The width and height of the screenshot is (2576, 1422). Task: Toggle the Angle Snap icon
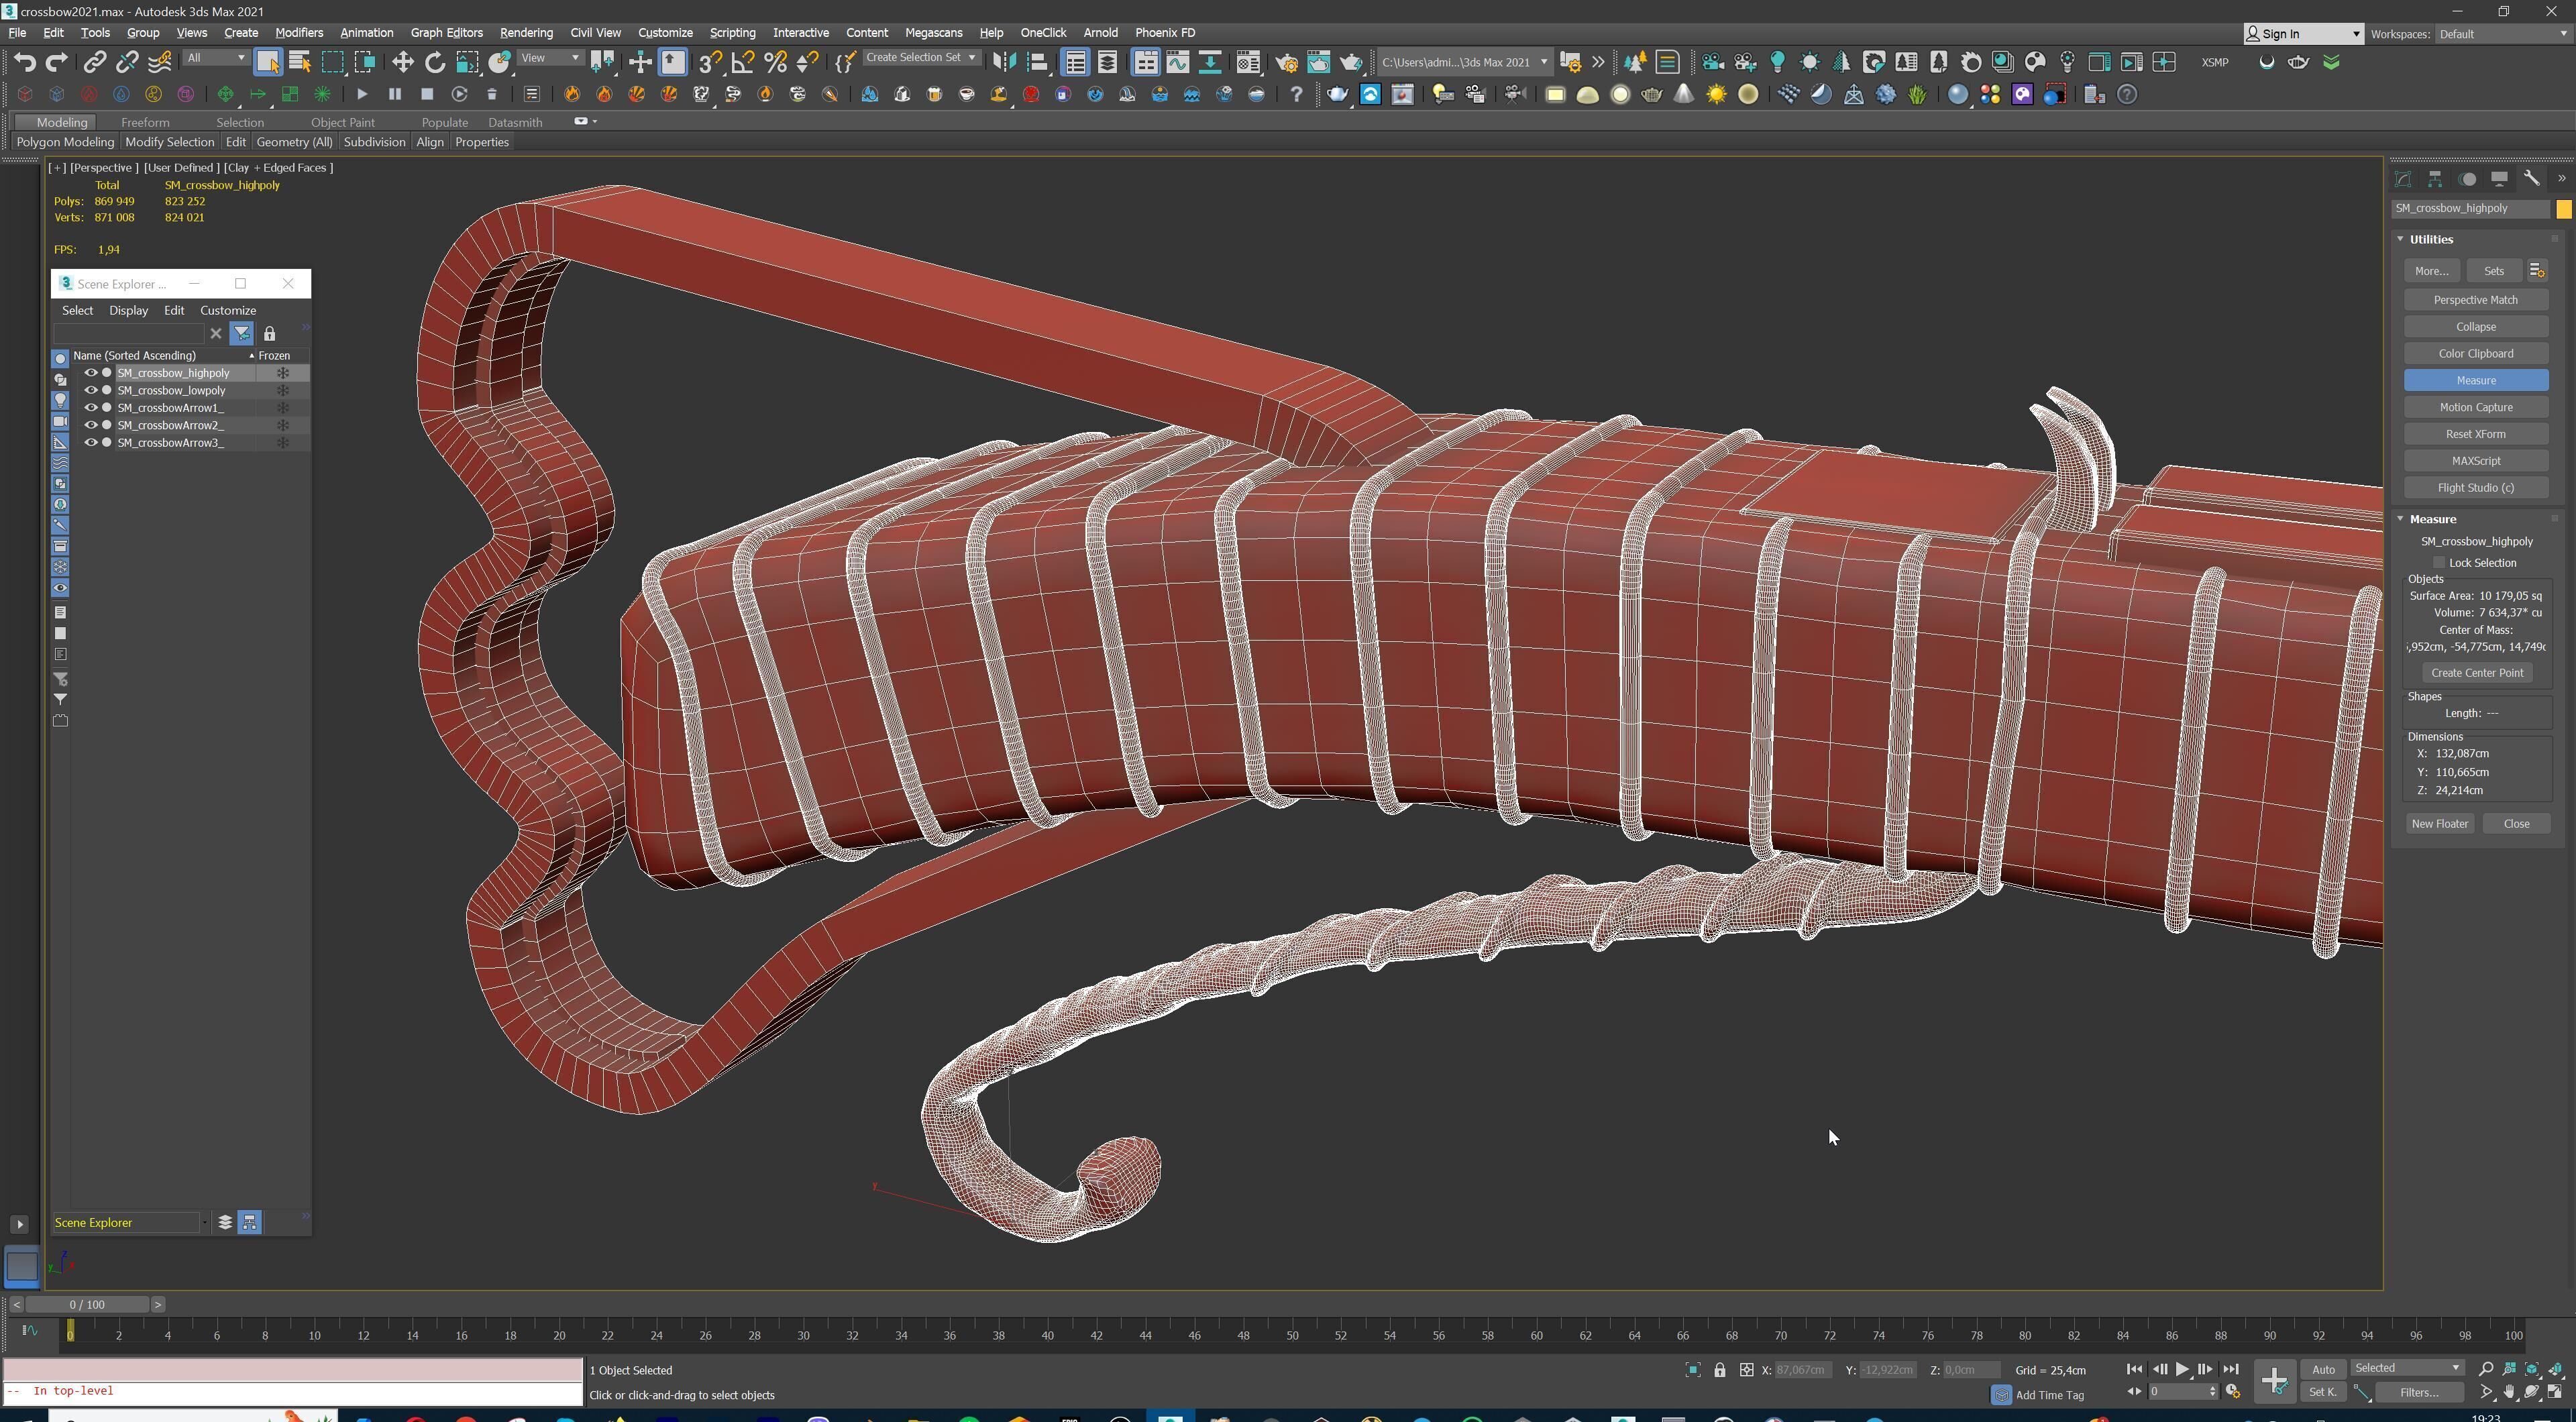click(x=743, y=62)
